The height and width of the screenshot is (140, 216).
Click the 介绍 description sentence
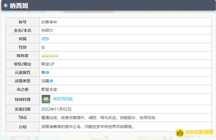point(87,126)
